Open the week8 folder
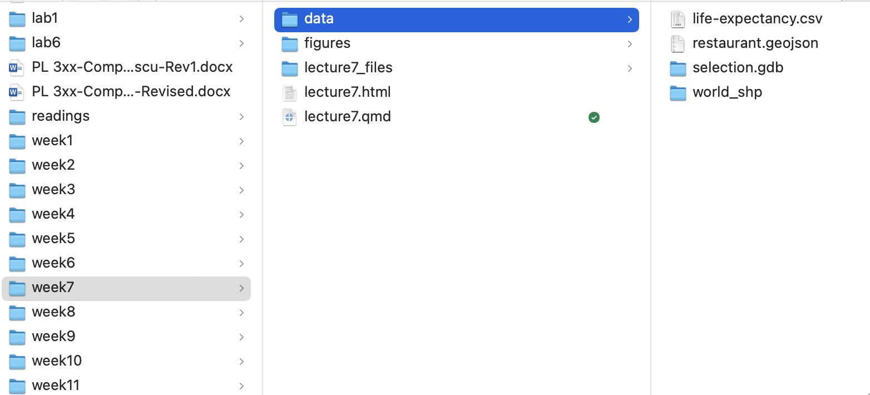 click(x=53, y=312)
